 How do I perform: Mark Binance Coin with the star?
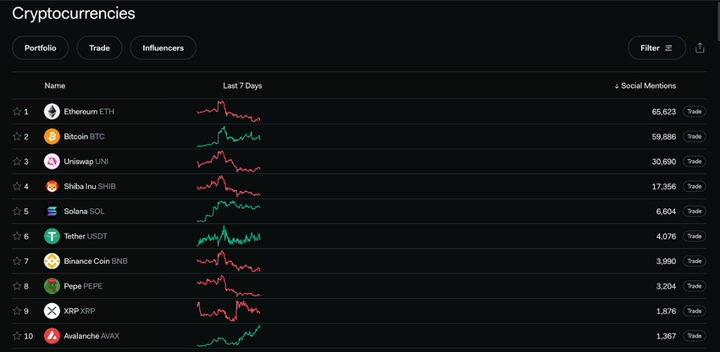click(x=17, y=261)
